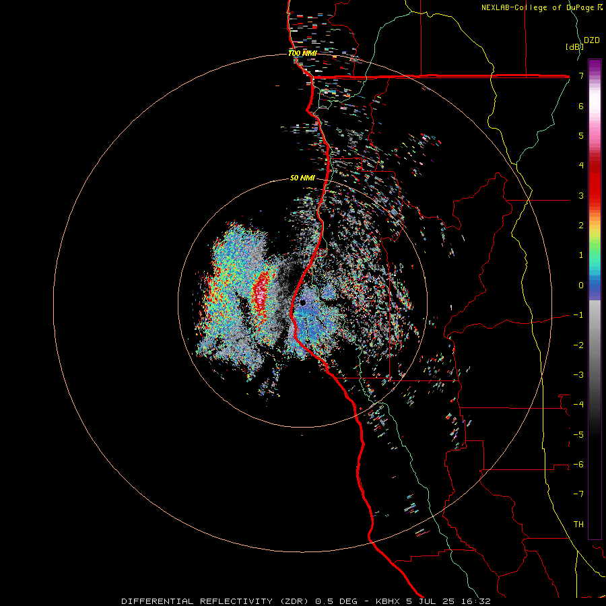Select the 6 value on the dB scale
606x606 pixels.
coord(581,106)
